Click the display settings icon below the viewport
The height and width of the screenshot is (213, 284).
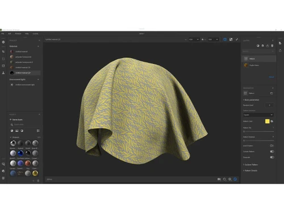(x=230, y=179)
